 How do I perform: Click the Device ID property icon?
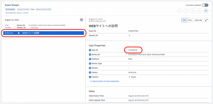(x=90, y=55)
